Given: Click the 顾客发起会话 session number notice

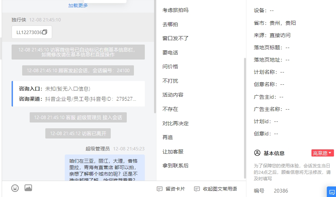Looking at the screenshot, I should coord(78,70).
